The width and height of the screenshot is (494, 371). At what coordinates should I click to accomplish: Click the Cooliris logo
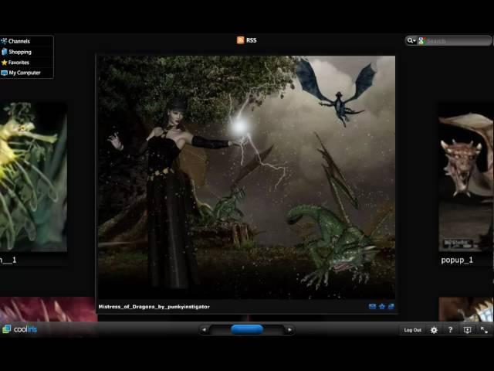tap(19, 329)
